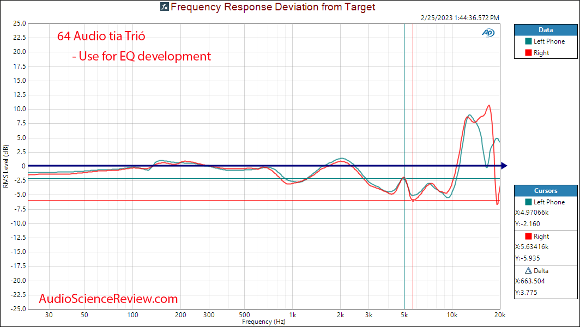Click the RMS Level (dB) axis label
The image size is (580, 327).
(x=5, y=166)
